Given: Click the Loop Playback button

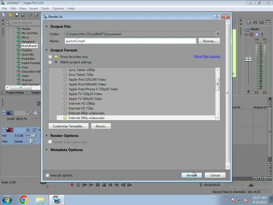Looking at the screenshot, I should coord(78,185).
